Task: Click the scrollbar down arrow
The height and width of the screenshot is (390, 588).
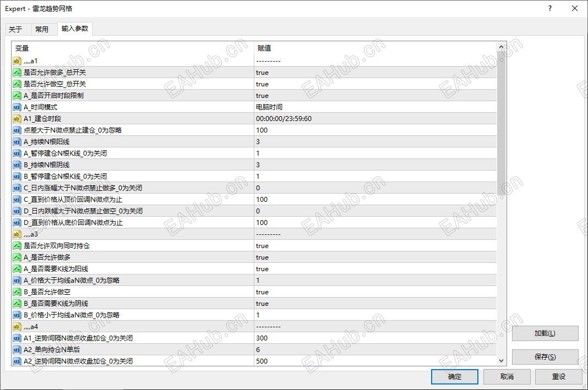Action: pyautogui.click(x=502, y=361)
